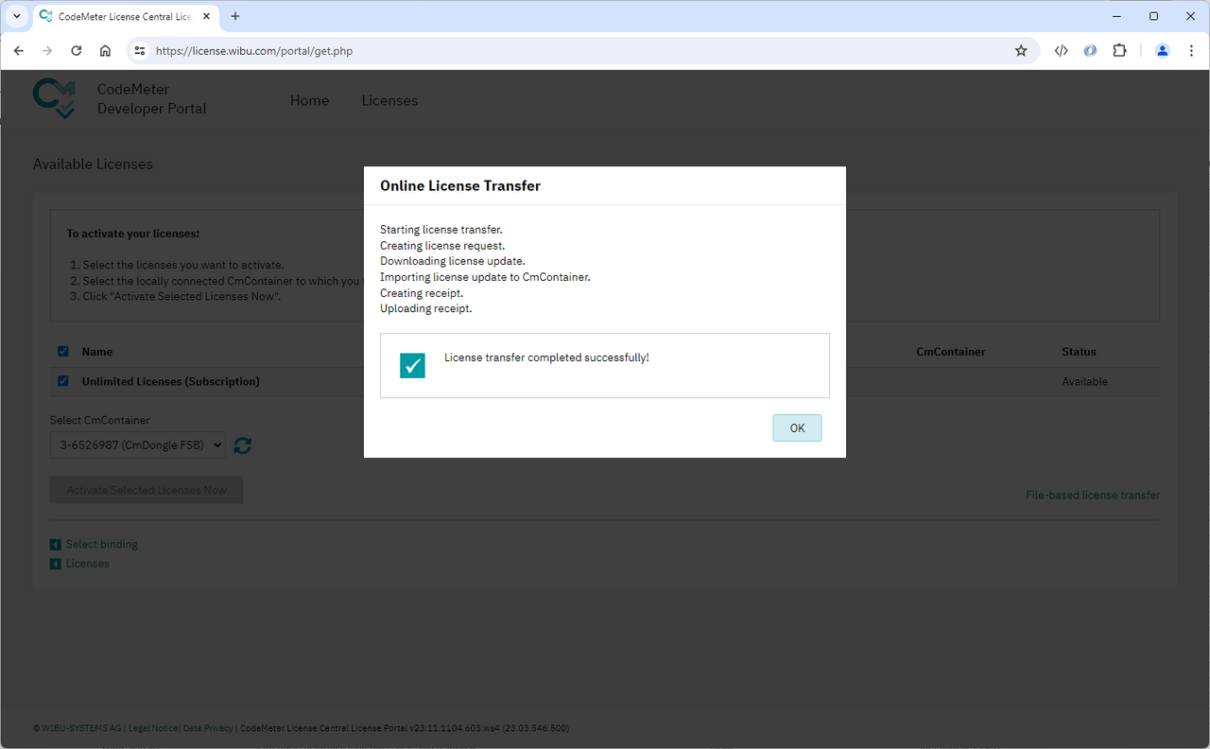1210x749 pixels.
Task: Click the refresh CmContainer list icon
Action: [x=243, y=445]
